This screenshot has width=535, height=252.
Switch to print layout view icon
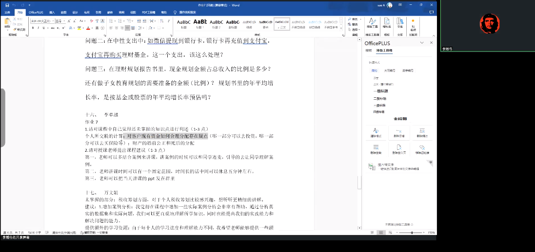380,233
